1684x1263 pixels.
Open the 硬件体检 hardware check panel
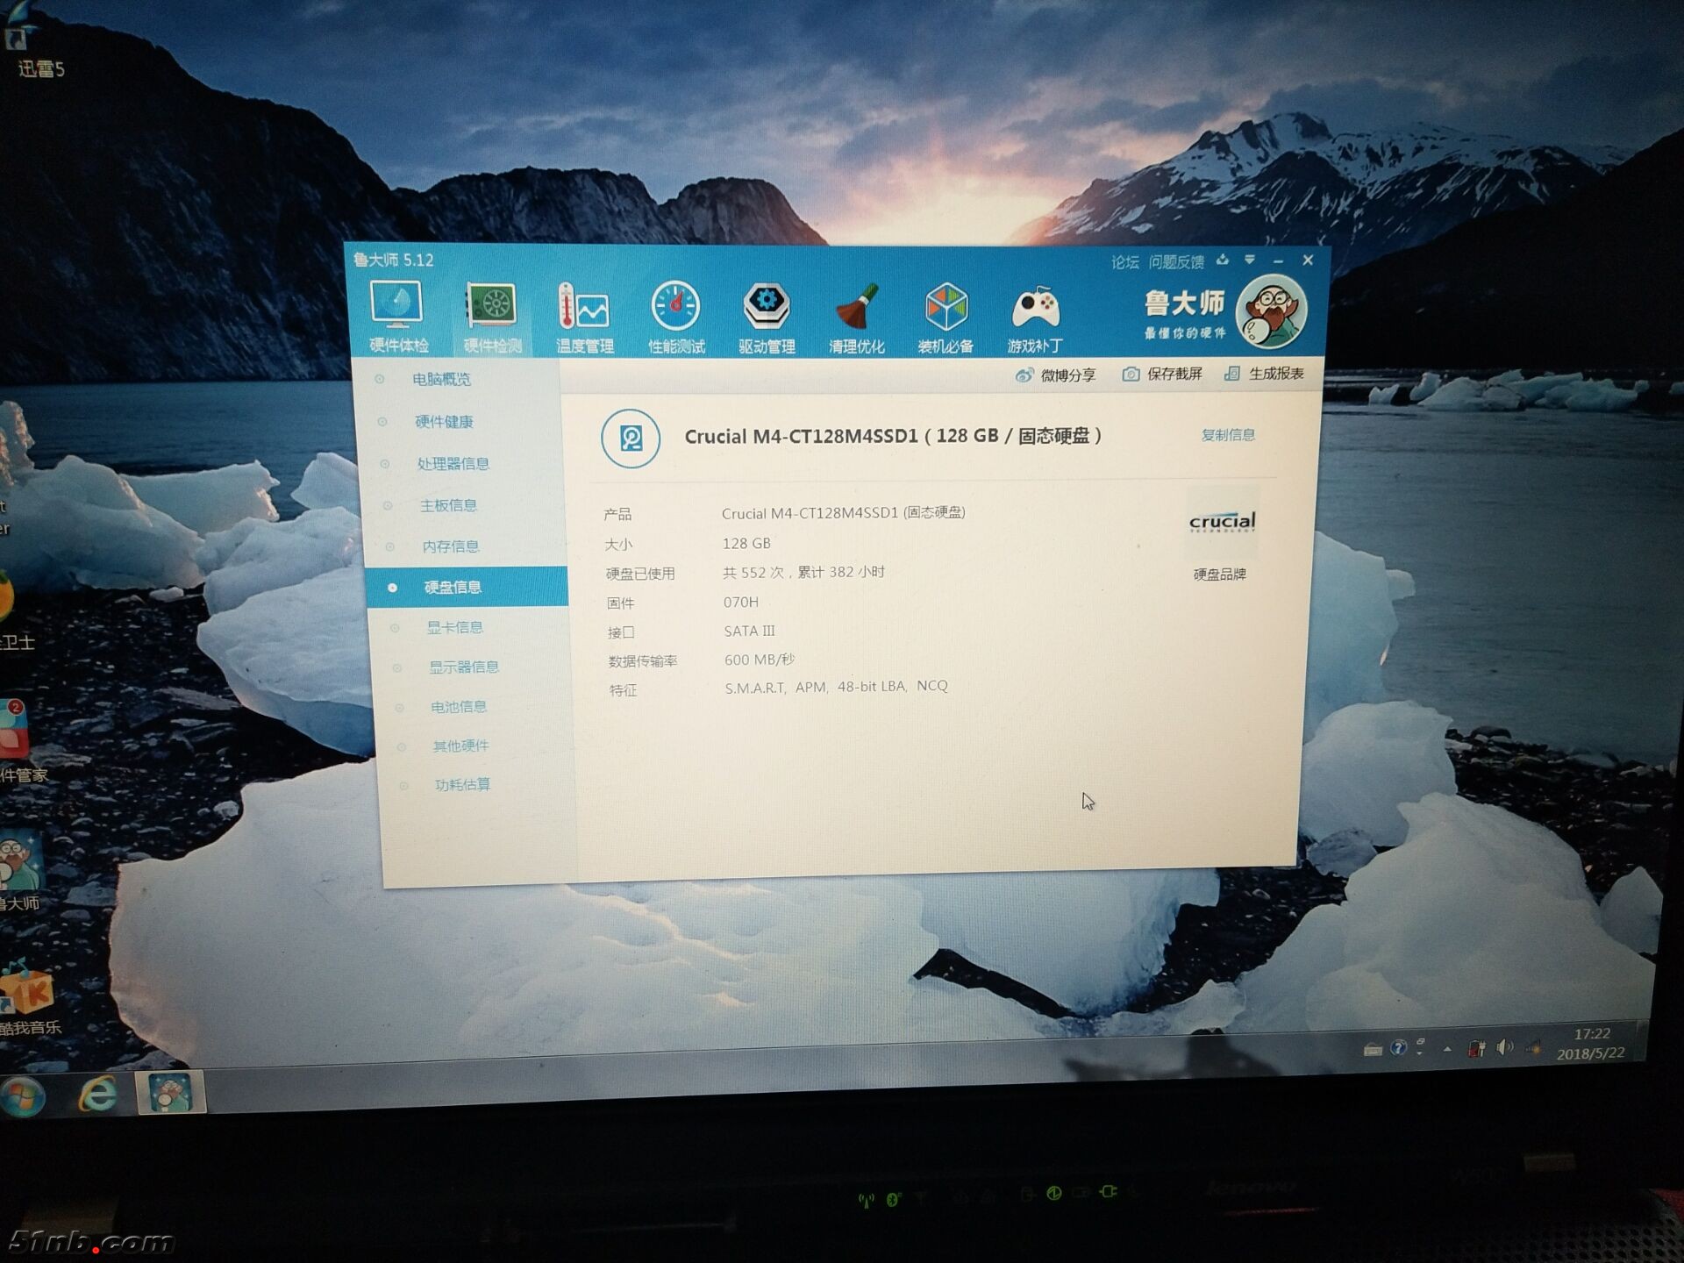(x=399, y=316)
